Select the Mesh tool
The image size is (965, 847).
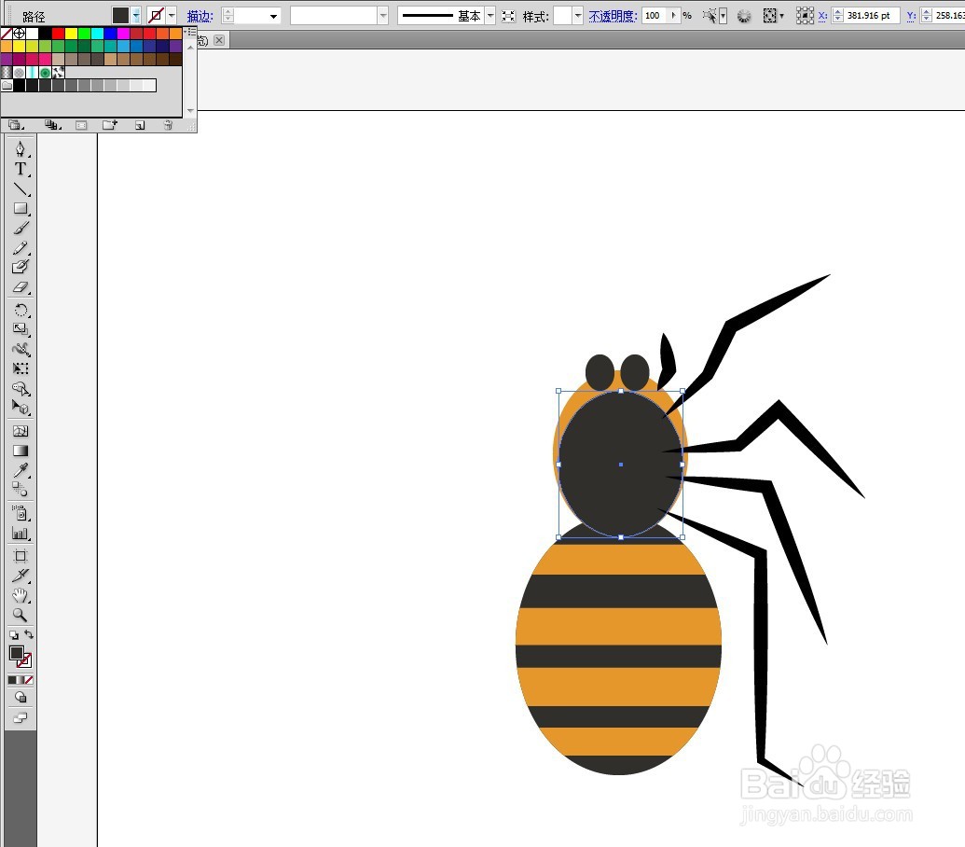coord(21,431)
